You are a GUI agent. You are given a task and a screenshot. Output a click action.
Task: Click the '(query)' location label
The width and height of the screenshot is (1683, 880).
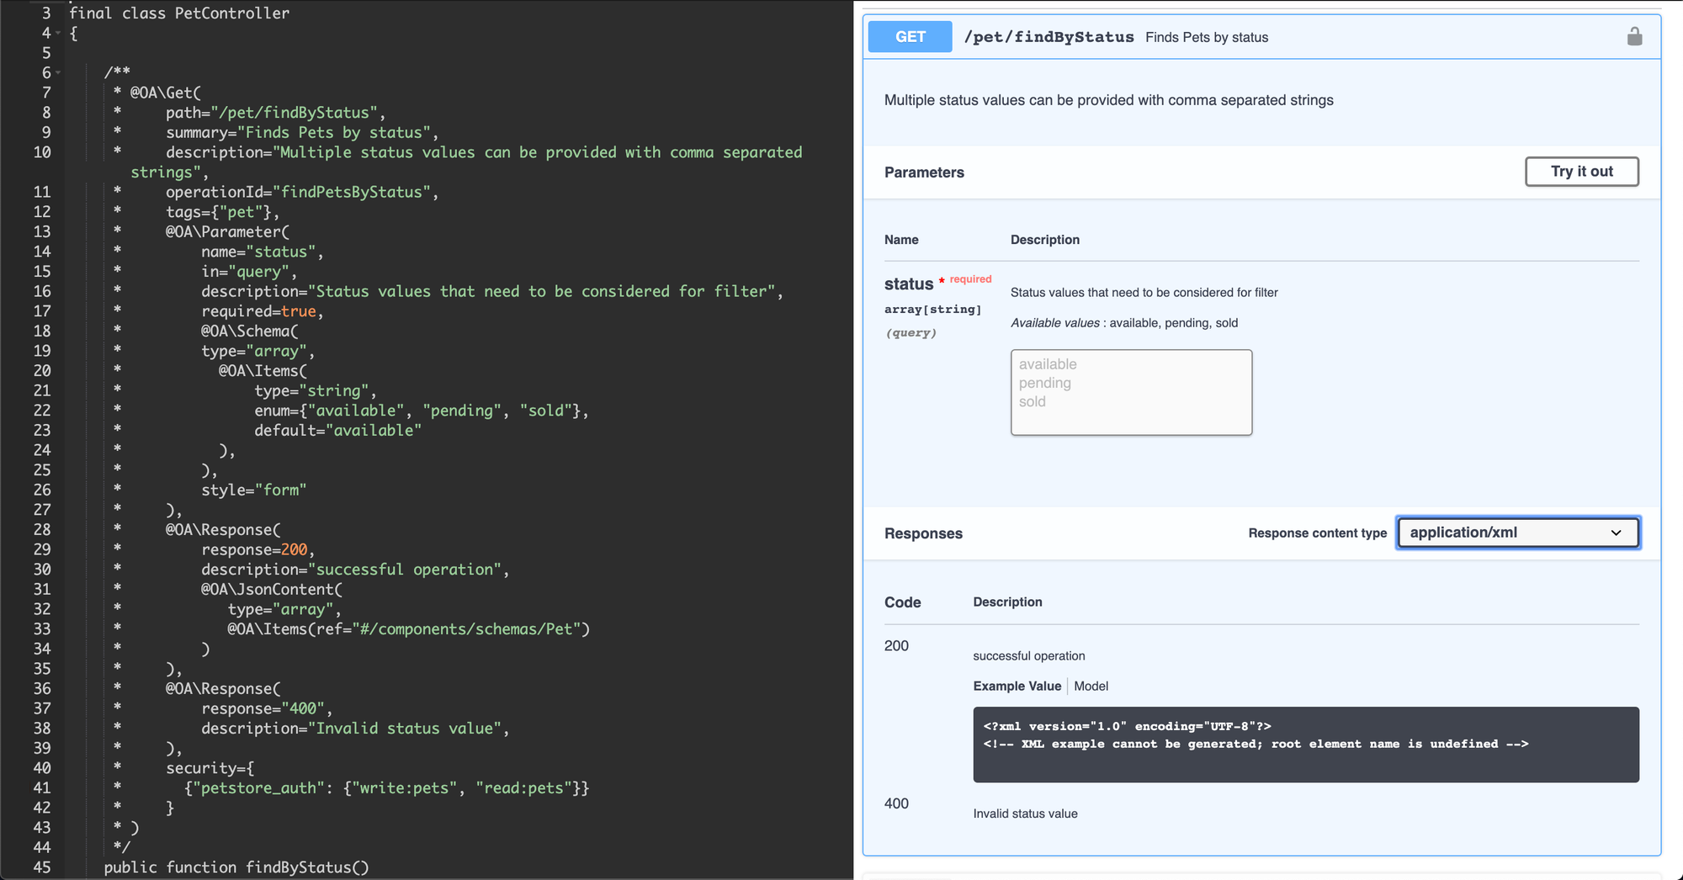(911, 333)
